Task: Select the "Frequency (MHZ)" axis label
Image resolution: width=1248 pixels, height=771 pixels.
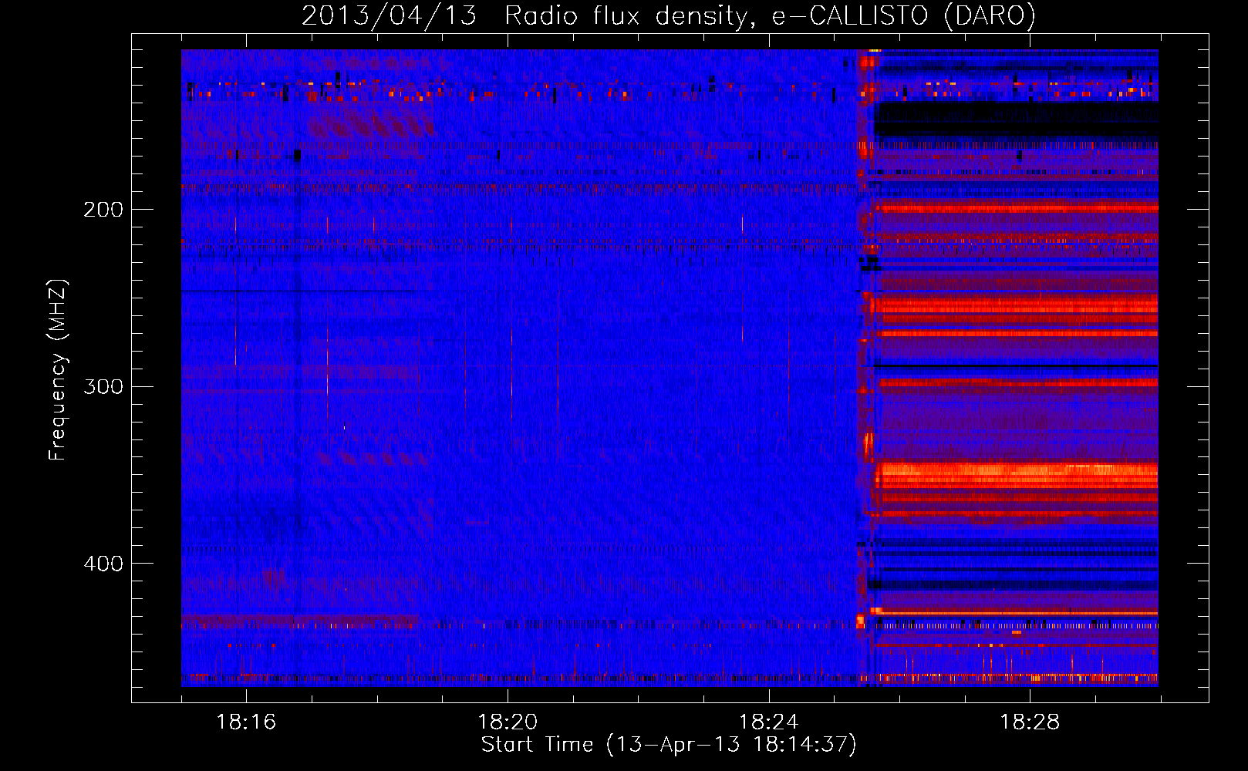Action: coord(59,369)
